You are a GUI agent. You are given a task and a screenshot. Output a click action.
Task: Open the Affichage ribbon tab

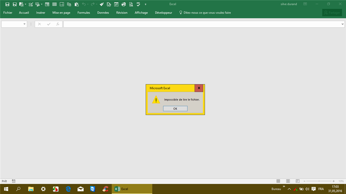141,12
